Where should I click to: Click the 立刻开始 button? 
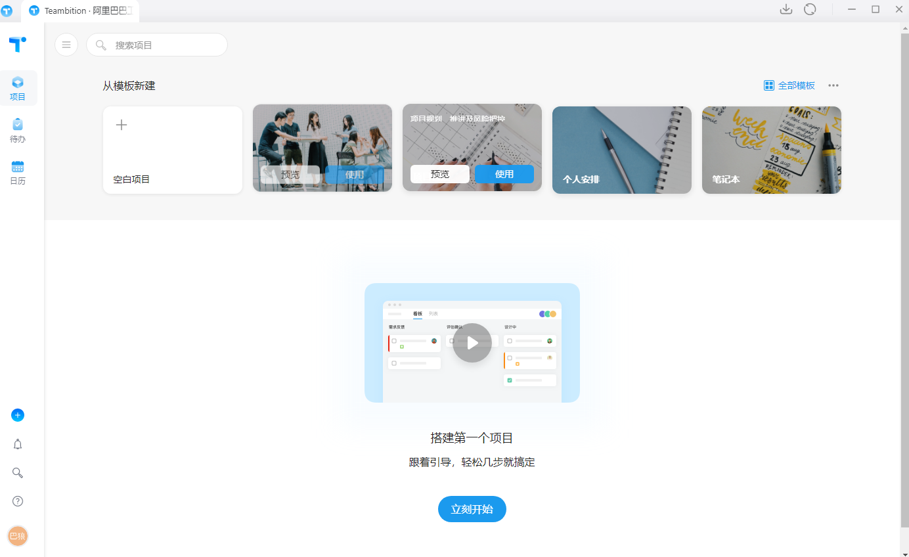472,509
